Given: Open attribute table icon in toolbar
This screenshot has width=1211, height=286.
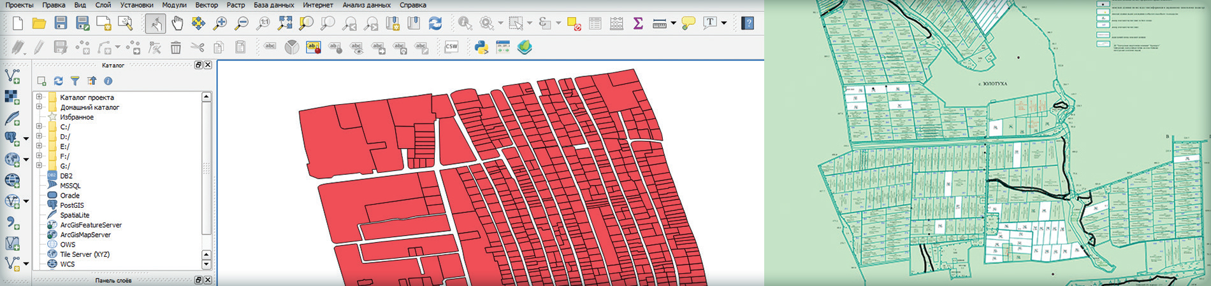Looking at the screenshot, I should pyautogui.click(x=595, y=24).
